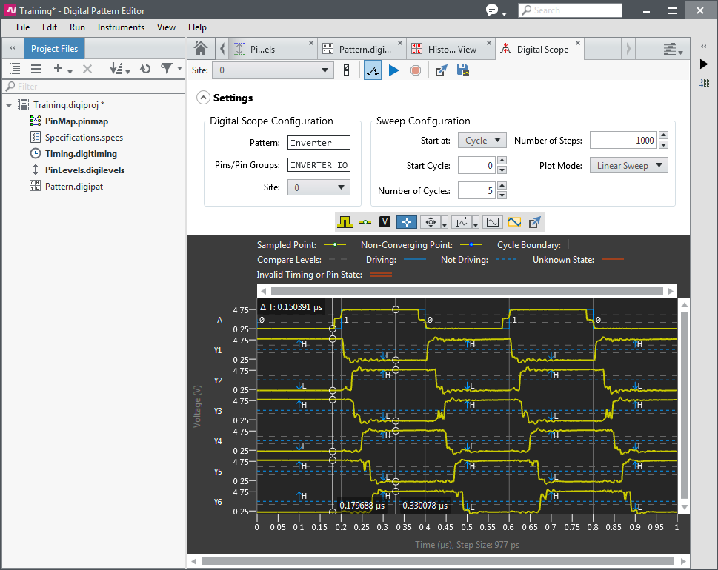
Task: Click the axis scaling tool icon
Action: (461, 222)
